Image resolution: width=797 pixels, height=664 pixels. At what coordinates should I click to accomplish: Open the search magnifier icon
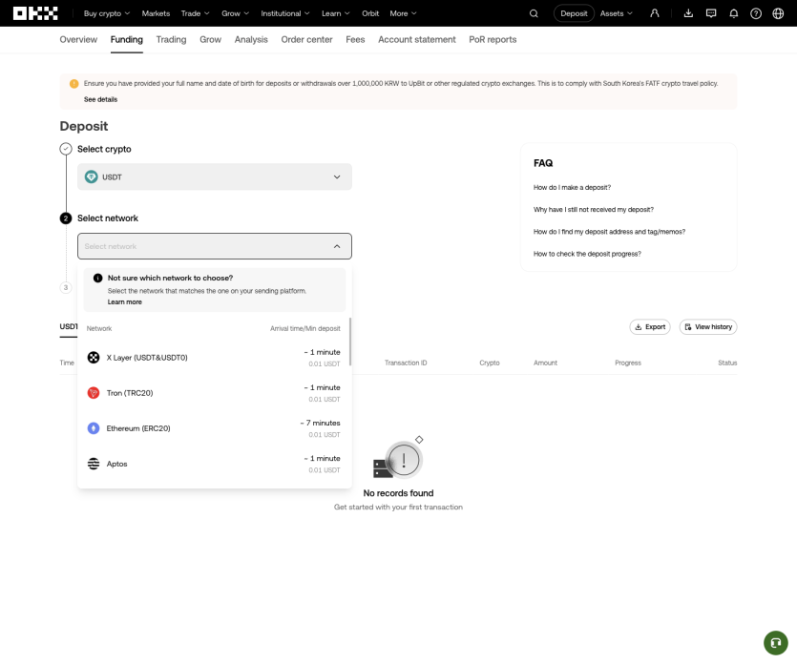pos(534,13)
